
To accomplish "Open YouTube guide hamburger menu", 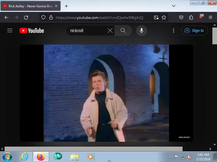I will 10,31.
